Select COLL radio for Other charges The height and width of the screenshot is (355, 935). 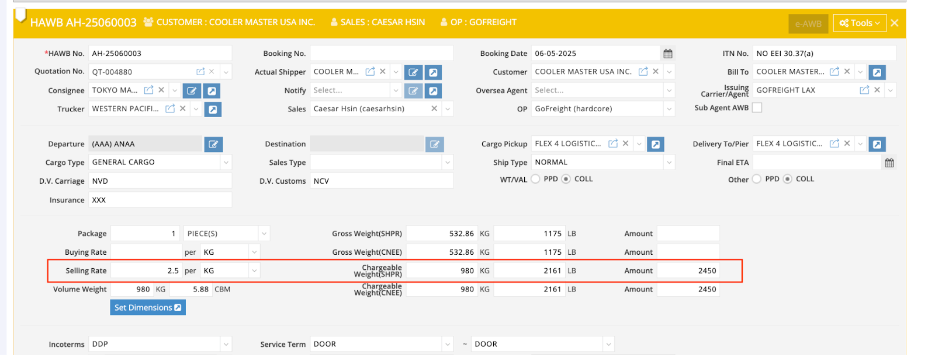788,179
